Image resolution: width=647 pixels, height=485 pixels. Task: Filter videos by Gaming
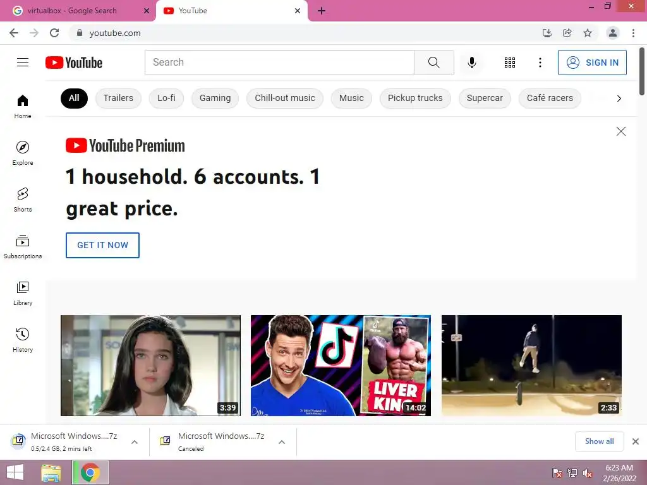pos(215,98)
